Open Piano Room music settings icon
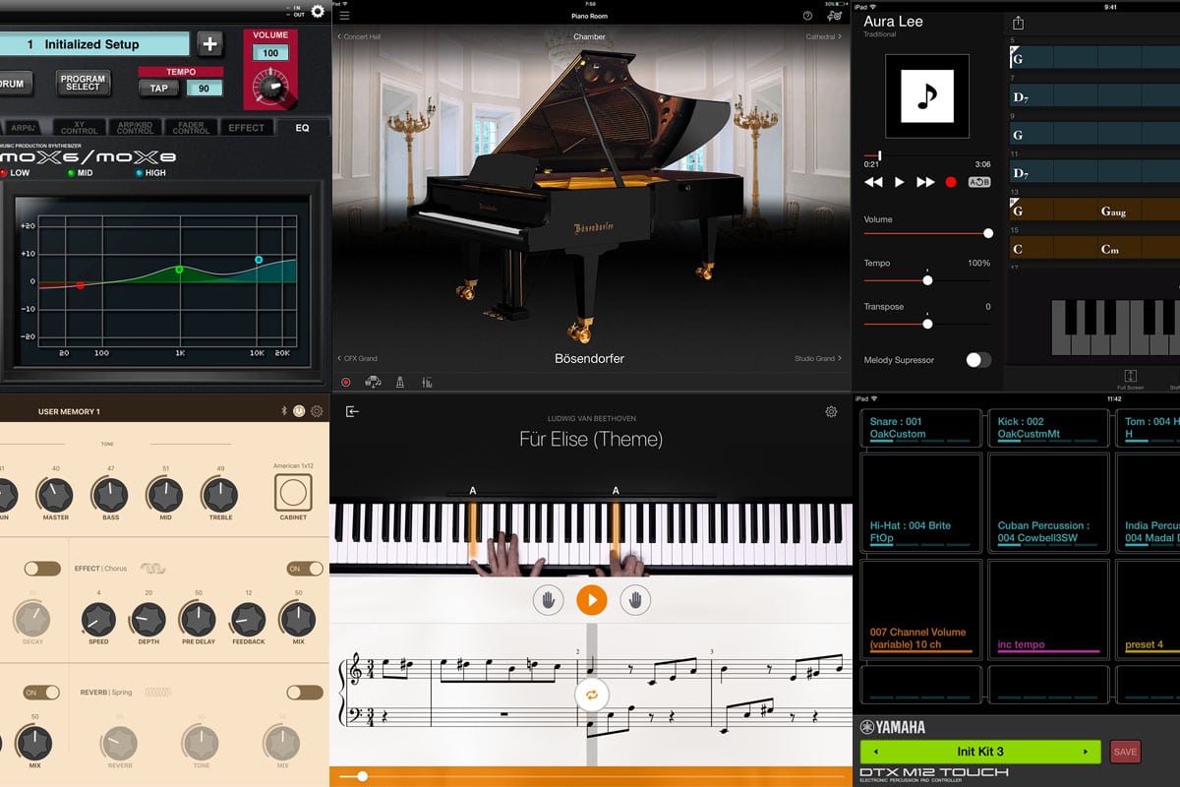 point(835,16)
